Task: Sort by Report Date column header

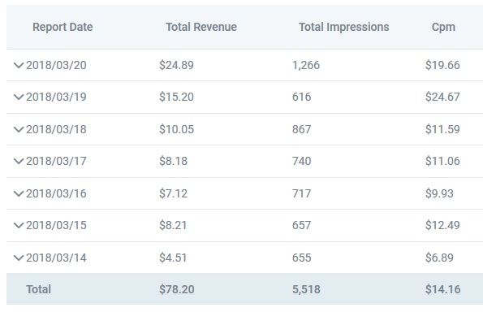Action: 63,27
